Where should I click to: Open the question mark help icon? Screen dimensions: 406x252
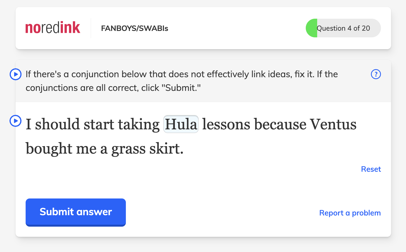(x=376, y=74)
